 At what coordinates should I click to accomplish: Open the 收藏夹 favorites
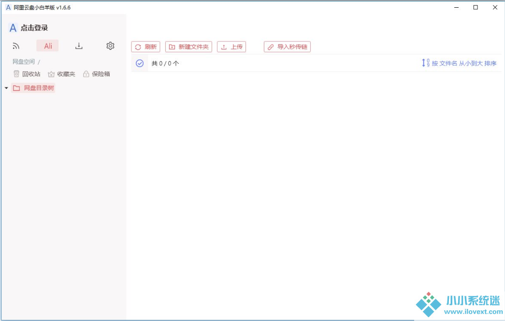[x=61, y=74]
